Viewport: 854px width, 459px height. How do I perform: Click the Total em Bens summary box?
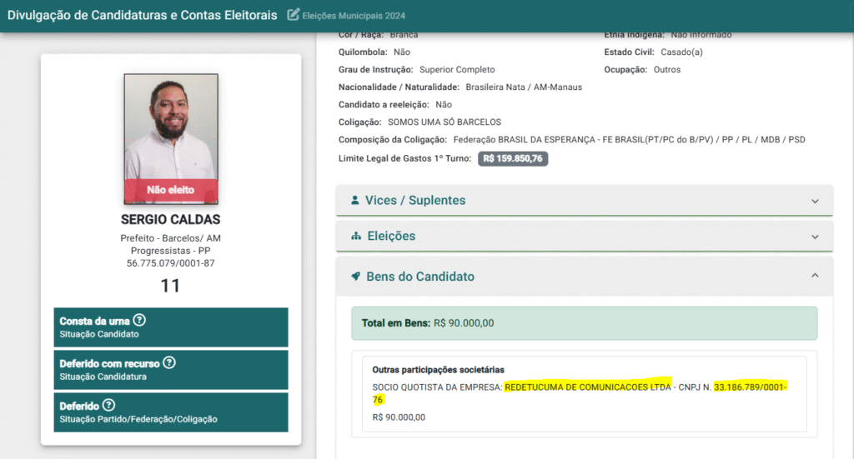(584, 322)
